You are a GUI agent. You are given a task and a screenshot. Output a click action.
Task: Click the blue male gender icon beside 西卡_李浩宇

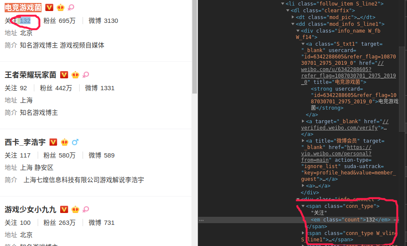coord(75,142)
